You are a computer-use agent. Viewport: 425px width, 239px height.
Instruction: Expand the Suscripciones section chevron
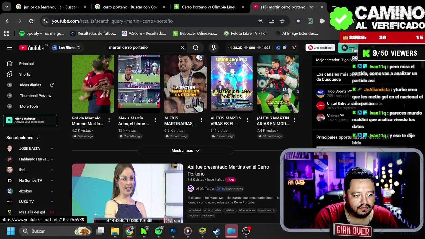pos(38,138)
